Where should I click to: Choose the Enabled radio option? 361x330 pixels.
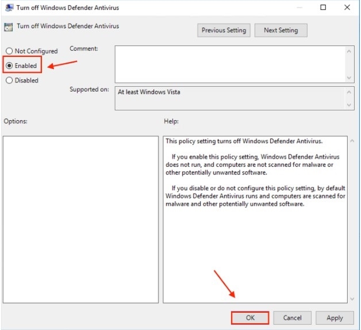[x=9, y=66]
